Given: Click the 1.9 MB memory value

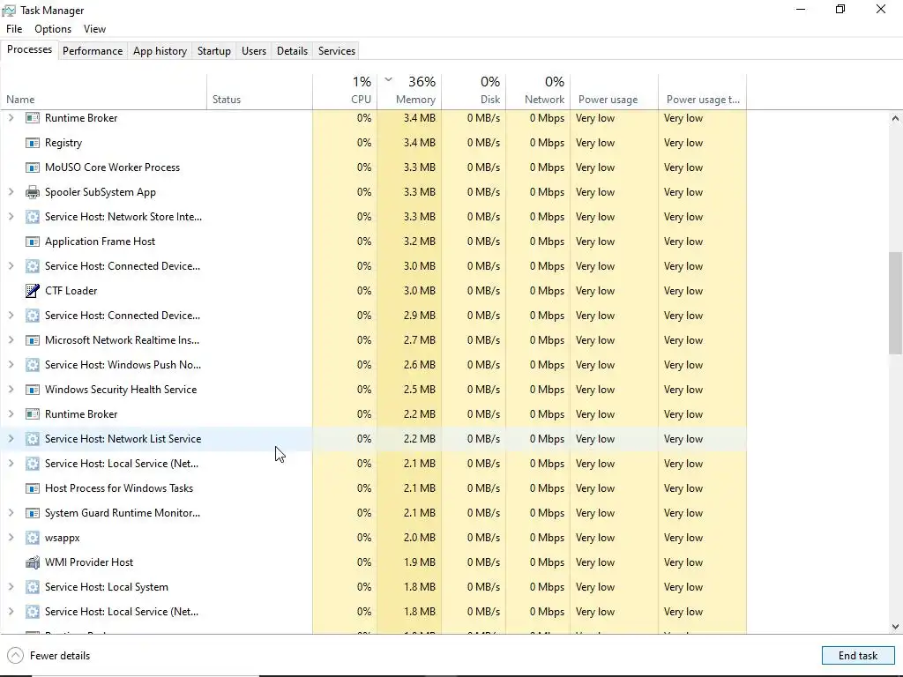Looking at the screenshot, I should [x=419, y=562].
